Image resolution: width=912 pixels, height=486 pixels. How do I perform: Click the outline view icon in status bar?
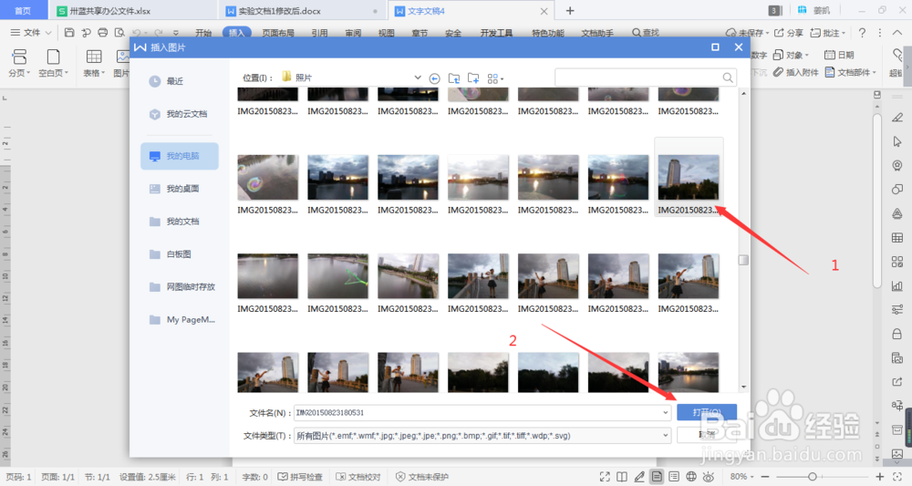[x=674, y=477]
